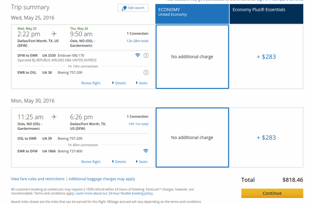Screen dimensions: 311x204
Task: Expand Details for the May 30 flight
Action: (x=119, y=162)
